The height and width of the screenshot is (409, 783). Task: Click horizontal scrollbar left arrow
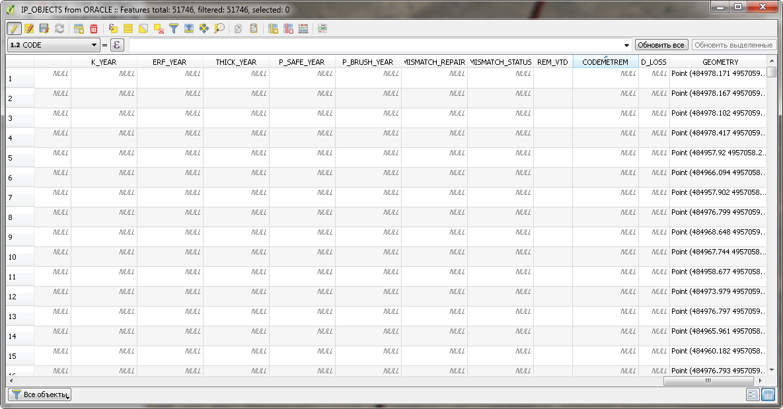pos(11,381)
